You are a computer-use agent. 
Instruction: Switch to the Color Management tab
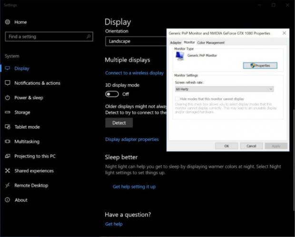[211, 43]
